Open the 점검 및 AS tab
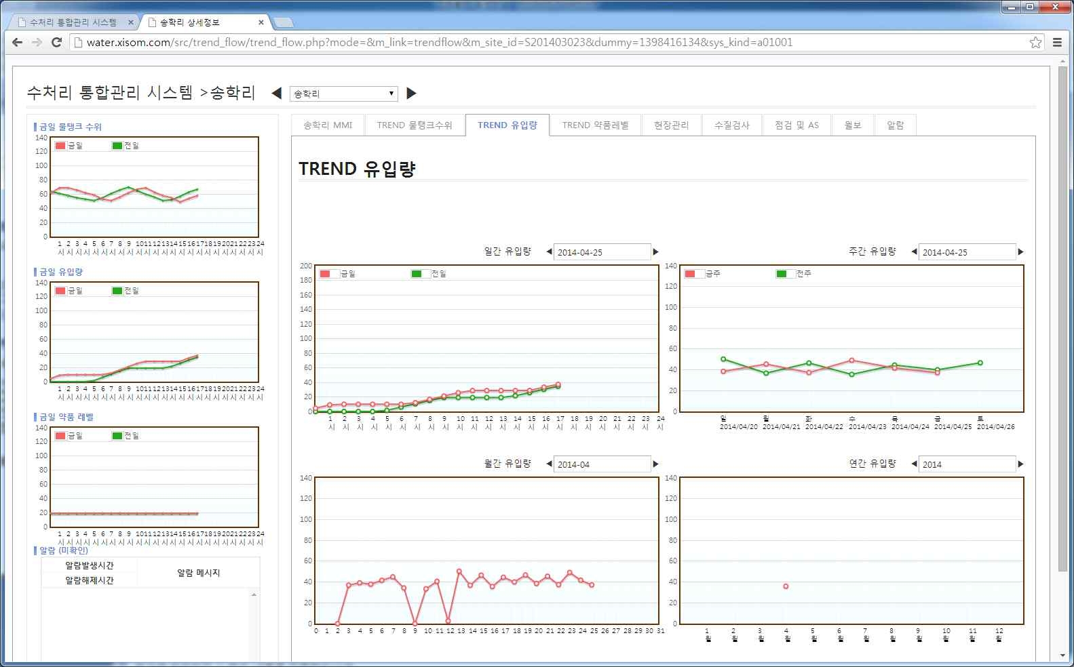Viewport: 1074px width, 667px height. coord(797,125)
